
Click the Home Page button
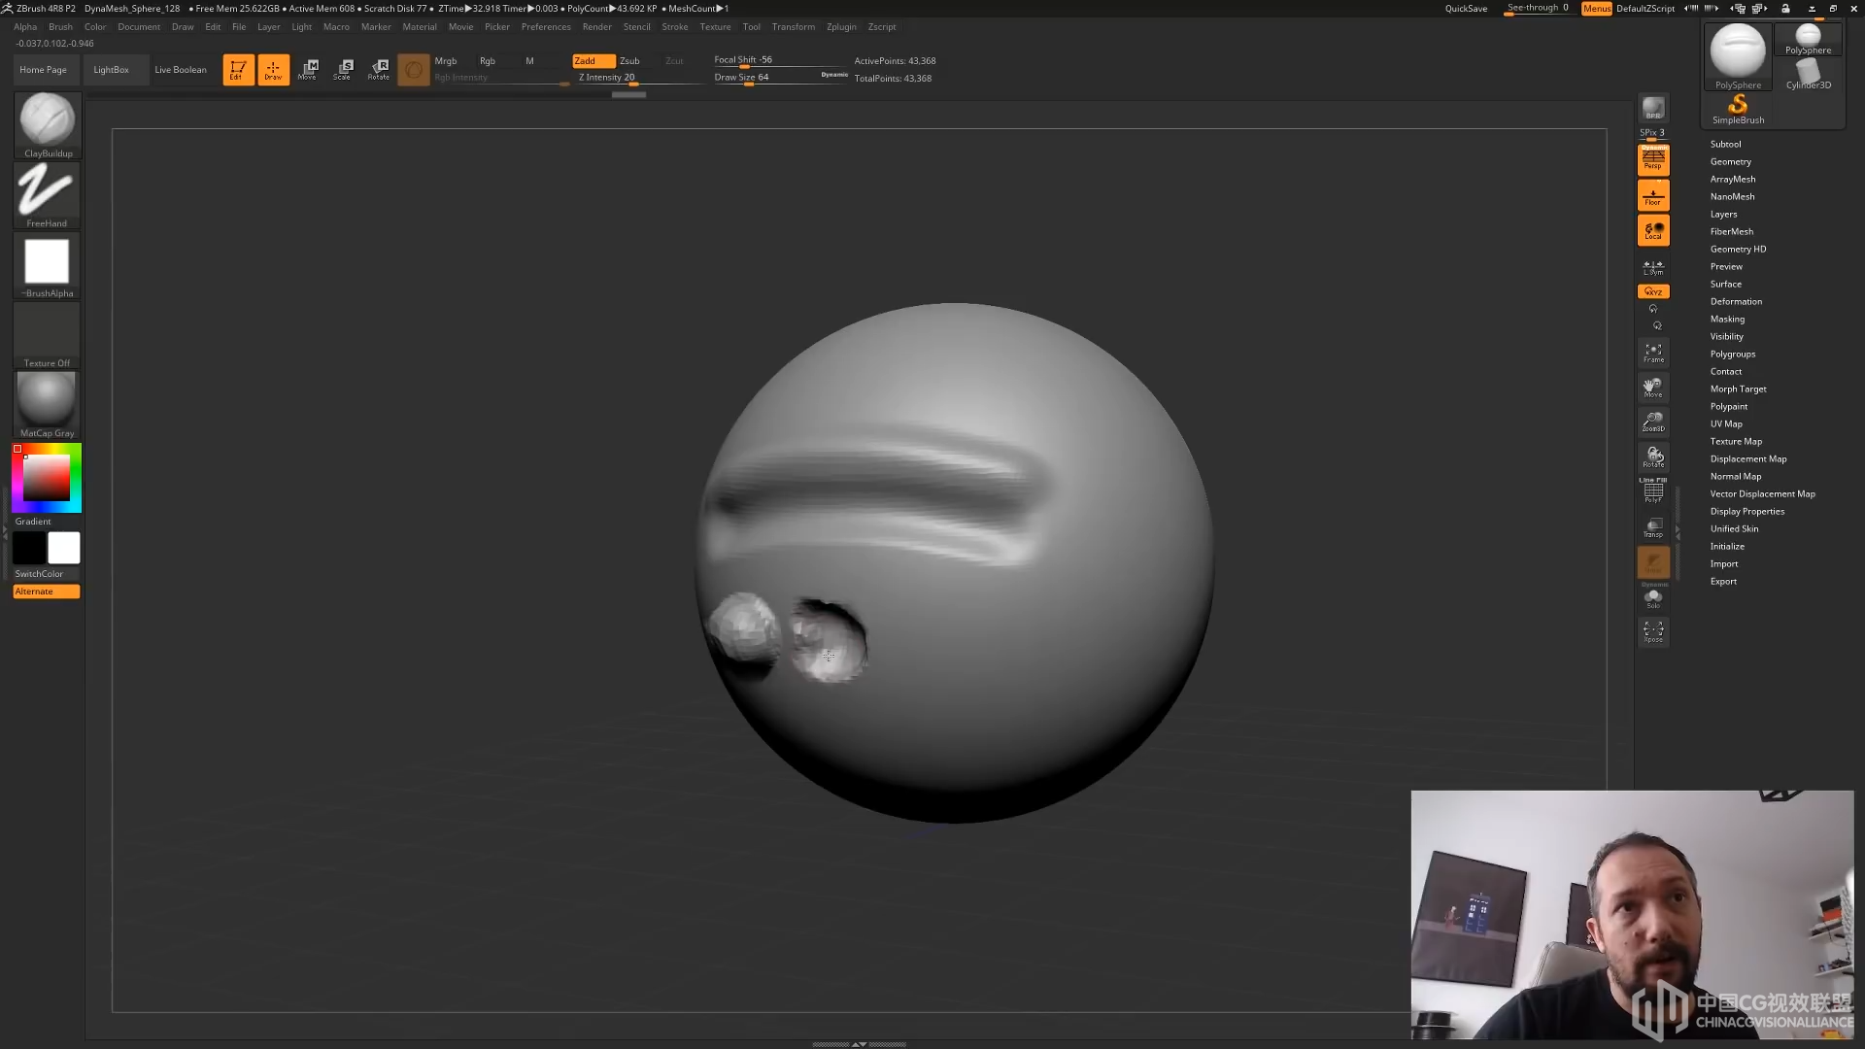click(x=43, y=70)
